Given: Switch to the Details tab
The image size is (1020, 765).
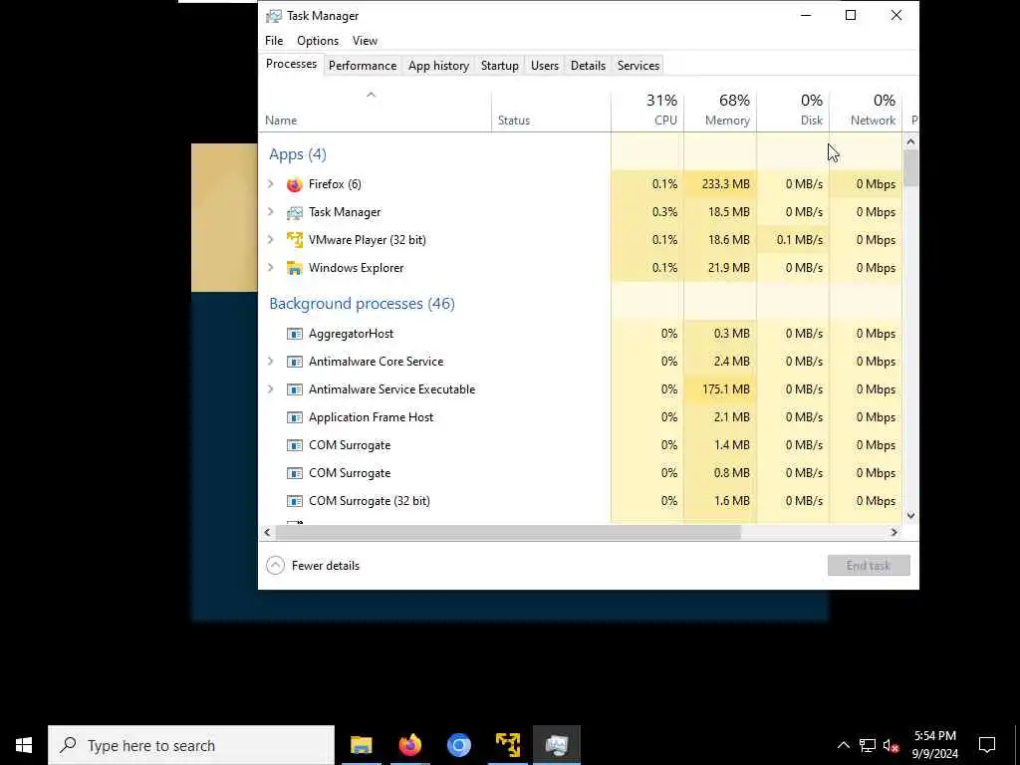Looking at the screenshot, I should 588,66.
